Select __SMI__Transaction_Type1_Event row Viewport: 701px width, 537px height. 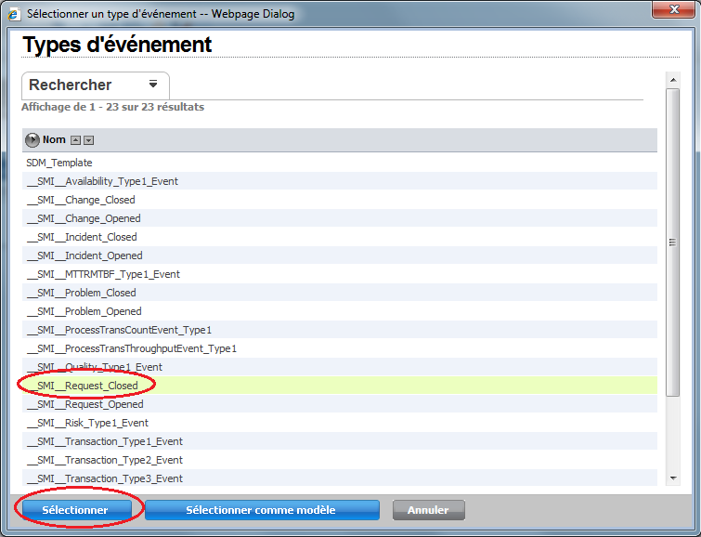[340, 441]
